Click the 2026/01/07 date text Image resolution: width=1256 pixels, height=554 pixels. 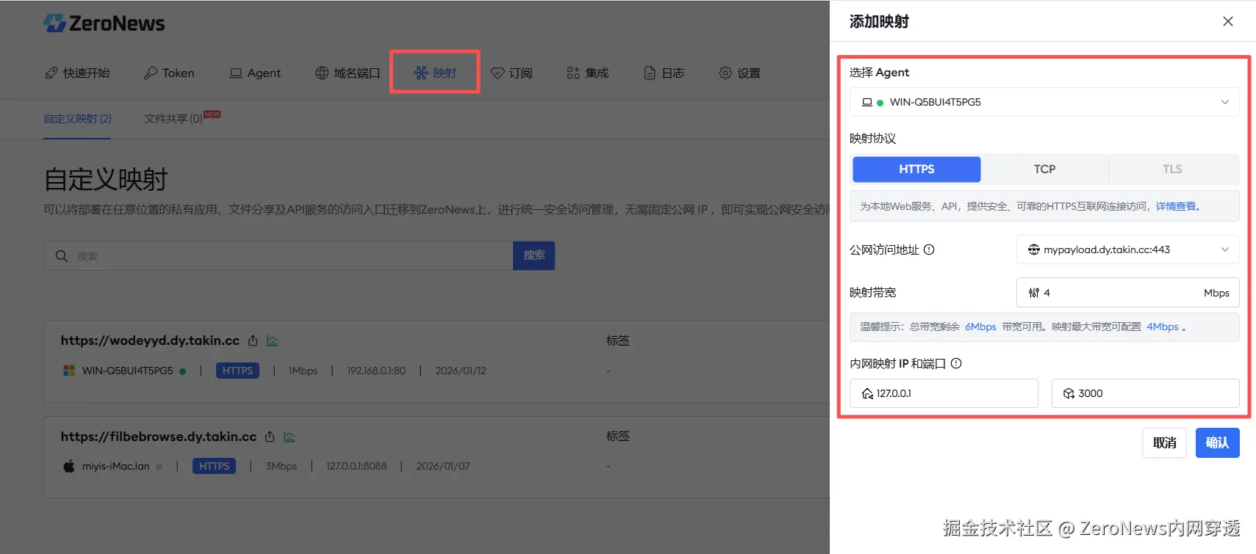[x=443, y=466]
